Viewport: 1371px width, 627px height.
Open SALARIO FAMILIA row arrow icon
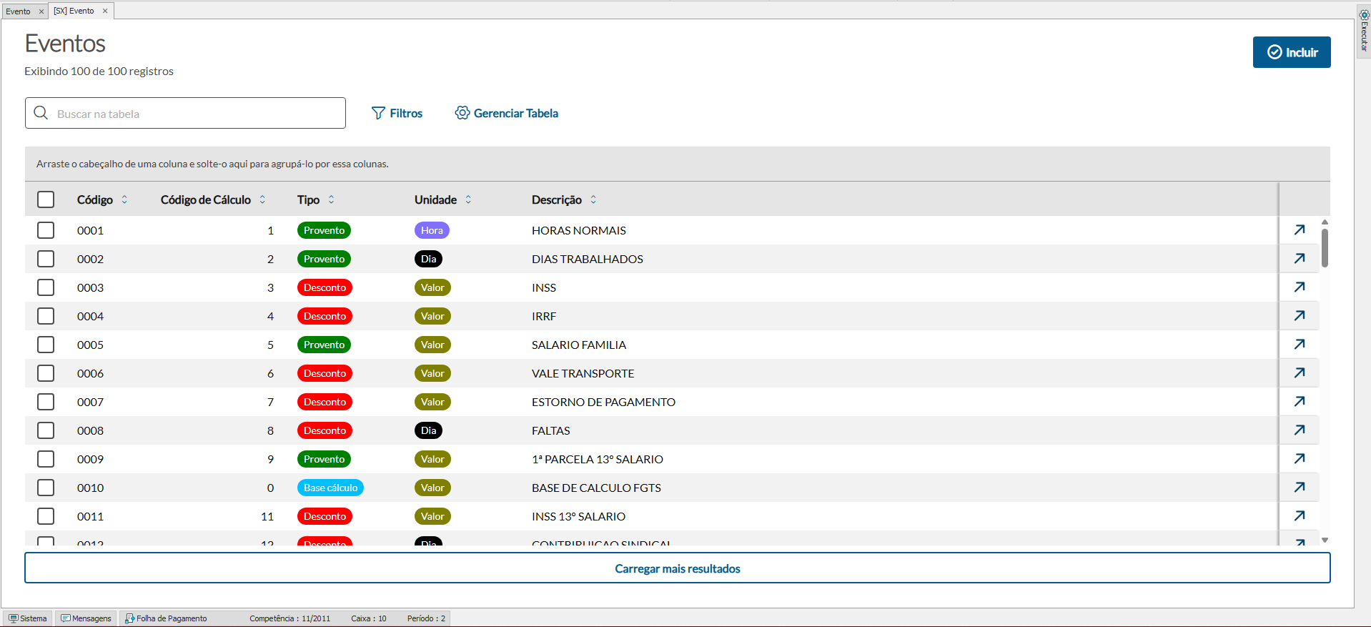tap(1300, 345)
